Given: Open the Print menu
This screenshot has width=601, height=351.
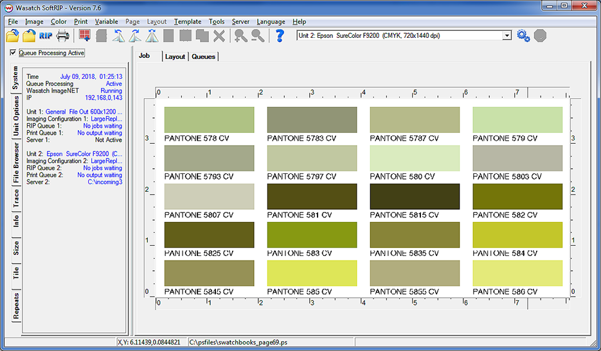Looking at the screenshot, I should [x=80, y=21].
